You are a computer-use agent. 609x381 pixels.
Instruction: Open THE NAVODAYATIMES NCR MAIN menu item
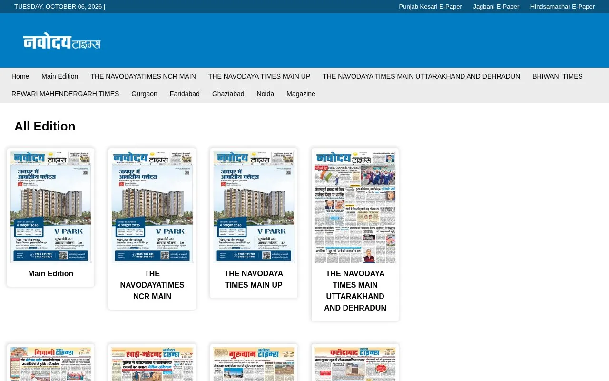143,76
